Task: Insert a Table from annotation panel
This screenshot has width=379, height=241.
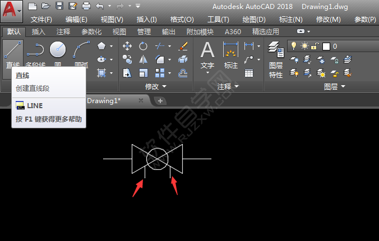Action: [249, 73]
